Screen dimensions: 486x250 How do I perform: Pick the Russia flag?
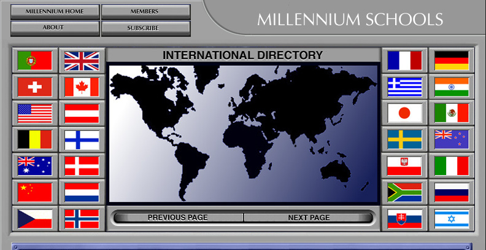452,192
